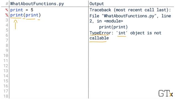Click the first 'print' in print(print)
177x99 pixels.
tap(17, 15)
